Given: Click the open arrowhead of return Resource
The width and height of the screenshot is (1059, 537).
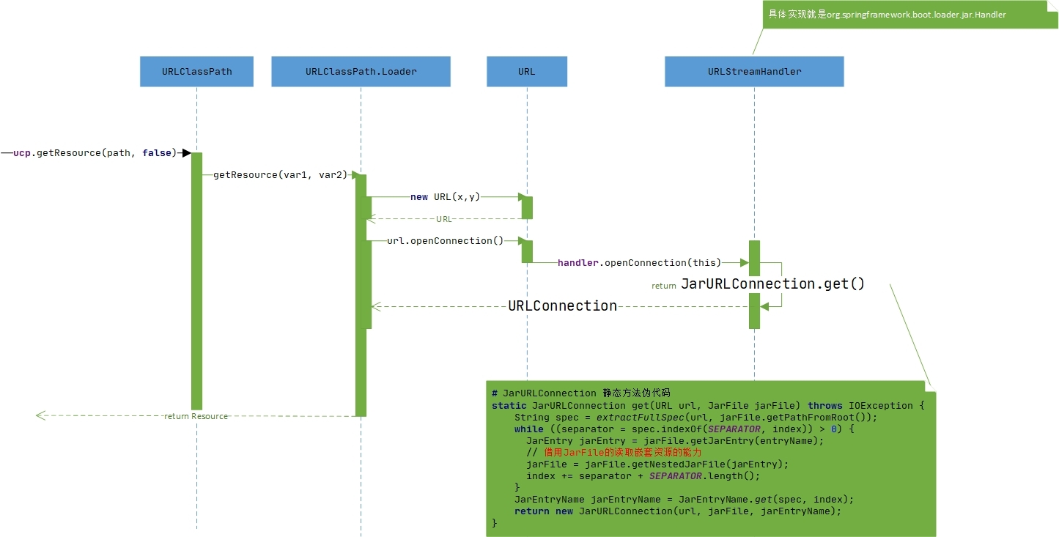Looking at the screenshot, I should (x=41, y=415).
